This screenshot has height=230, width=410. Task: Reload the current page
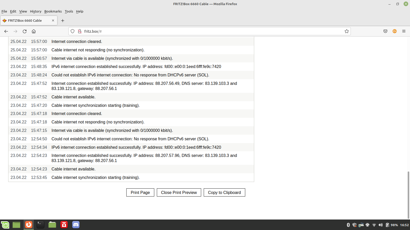click(x=25, y=31)
